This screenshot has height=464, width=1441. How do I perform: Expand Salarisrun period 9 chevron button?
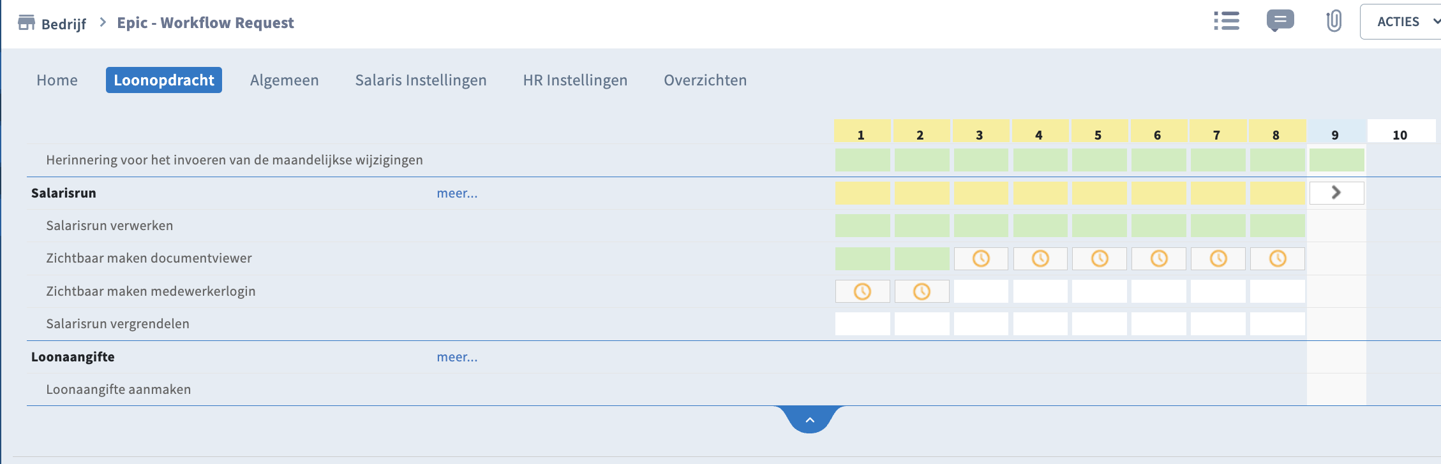coord(1336,192)
